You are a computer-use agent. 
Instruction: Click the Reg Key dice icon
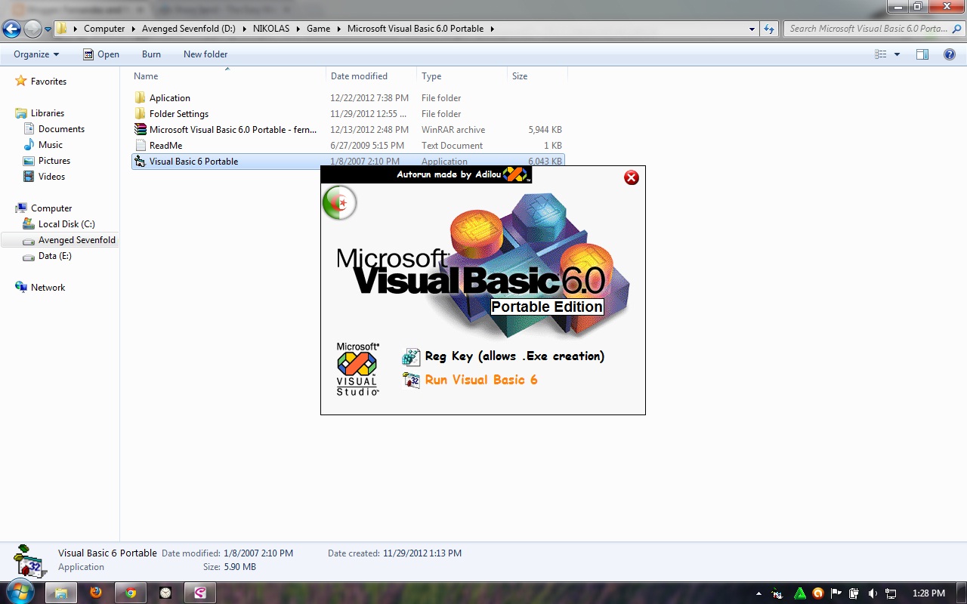pyautogui.click(x=412, y=357)
